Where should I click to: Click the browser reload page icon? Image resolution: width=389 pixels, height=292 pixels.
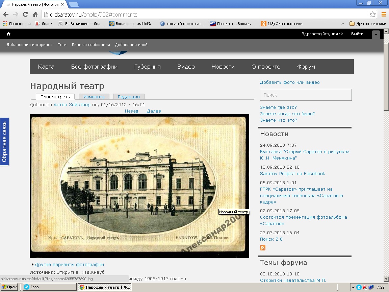pyautogui.click(x=25, y=15)
